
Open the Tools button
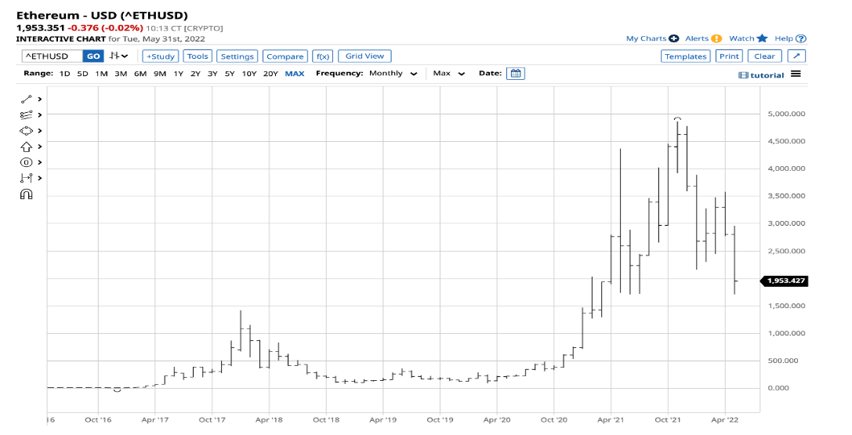[198, 56]
